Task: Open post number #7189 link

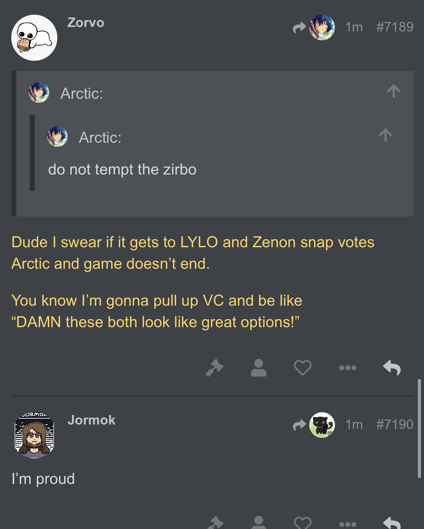Action: 395,27
